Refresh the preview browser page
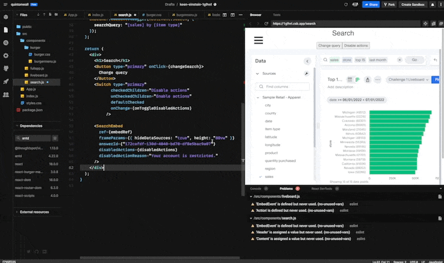444x263 pixels. pos(266,24)
